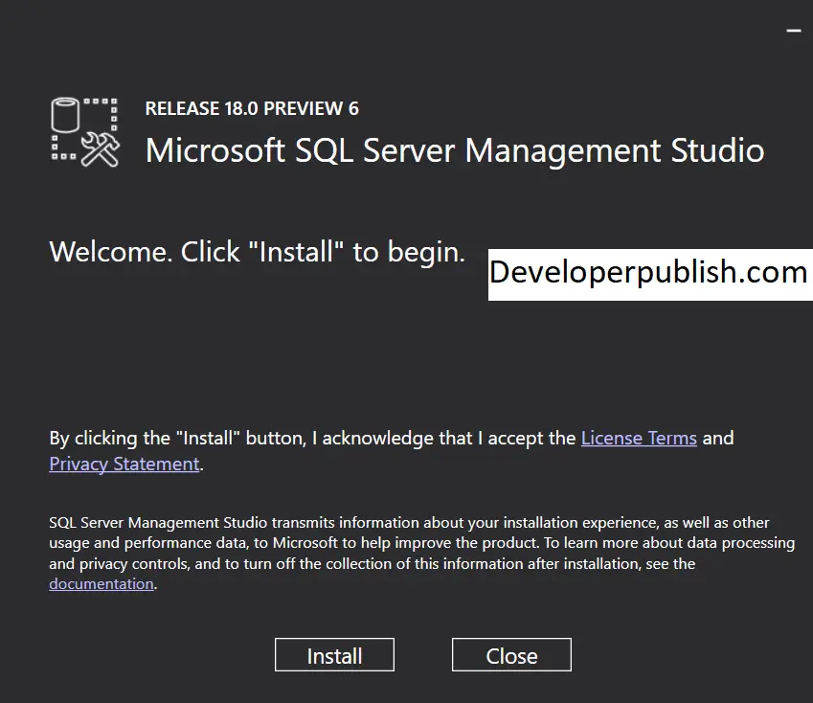Click the "Welcome. Click "Install" to begin." message
The image size is (813, 703).
point(258,252)
